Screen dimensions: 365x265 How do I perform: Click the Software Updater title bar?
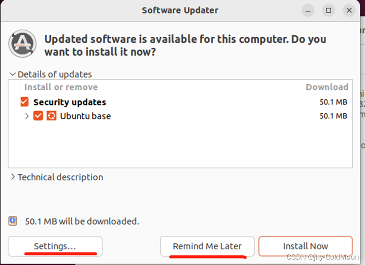click(180, 10)
